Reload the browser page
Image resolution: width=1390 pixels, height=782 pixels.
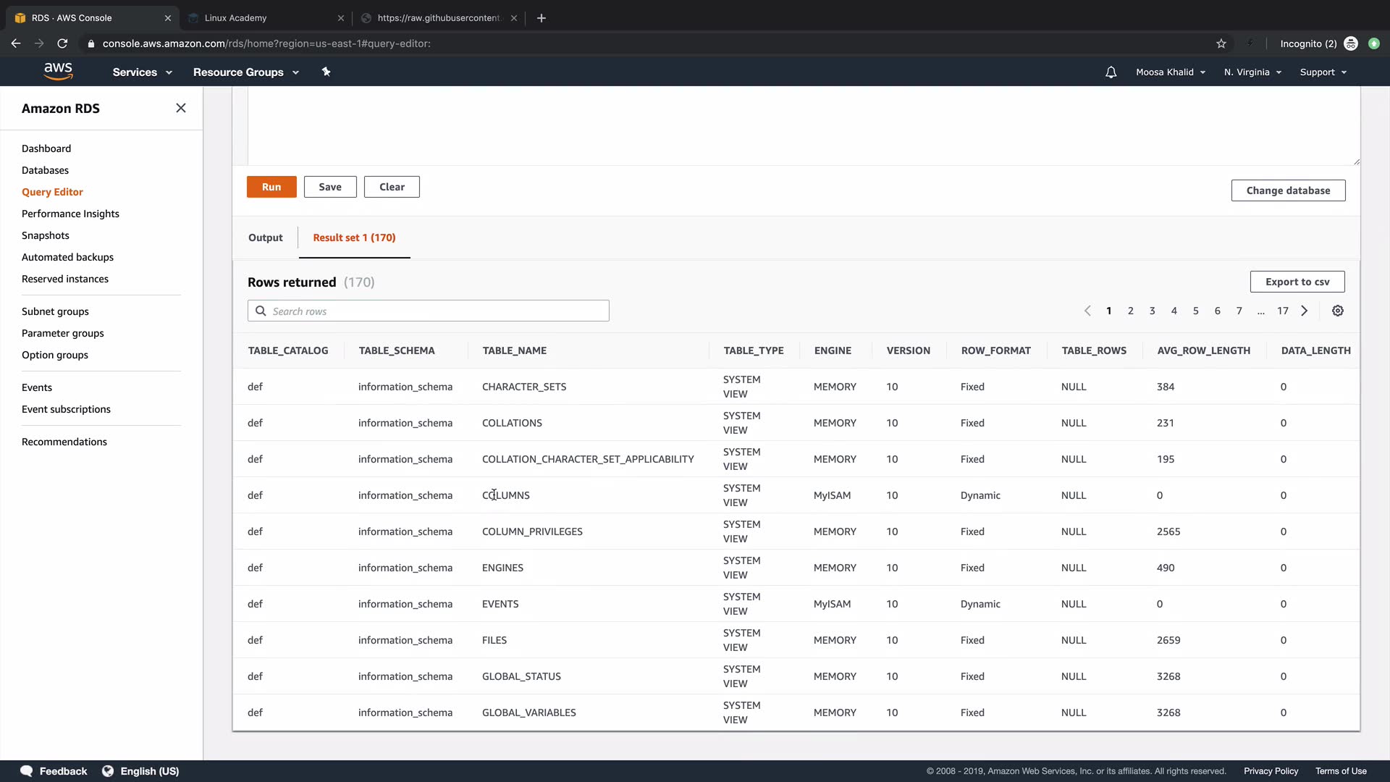62,43
